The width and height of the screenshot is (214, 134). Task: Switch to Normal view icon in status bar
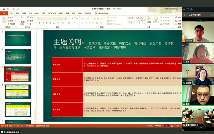coord(166,126)
